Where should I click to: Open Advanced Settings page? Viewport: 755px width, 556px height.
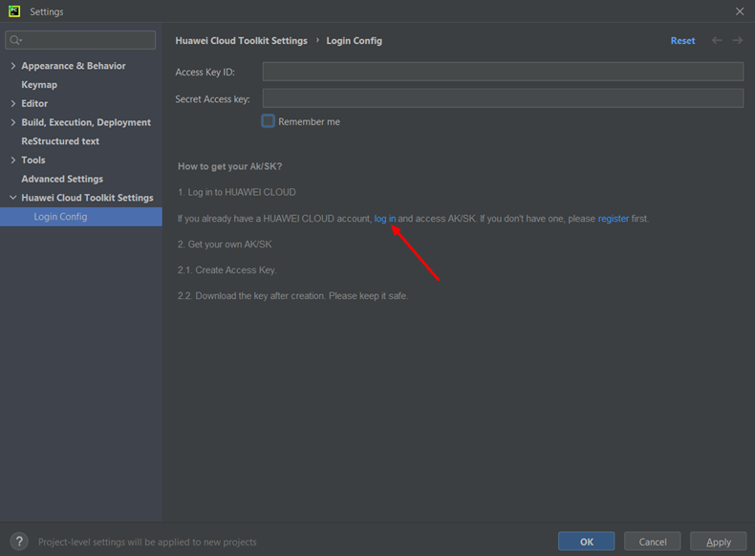click(x=62, y=179)
